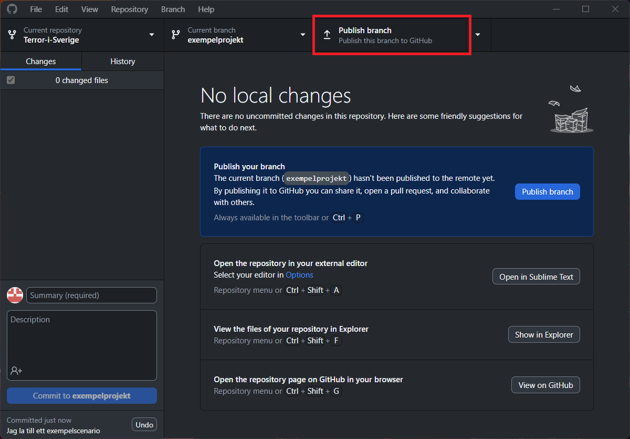The height and width of the screenshot is (439, 630).
Task: Click the 'Committed just now' text
Action: pyautogui.click(x=39, y=420)
